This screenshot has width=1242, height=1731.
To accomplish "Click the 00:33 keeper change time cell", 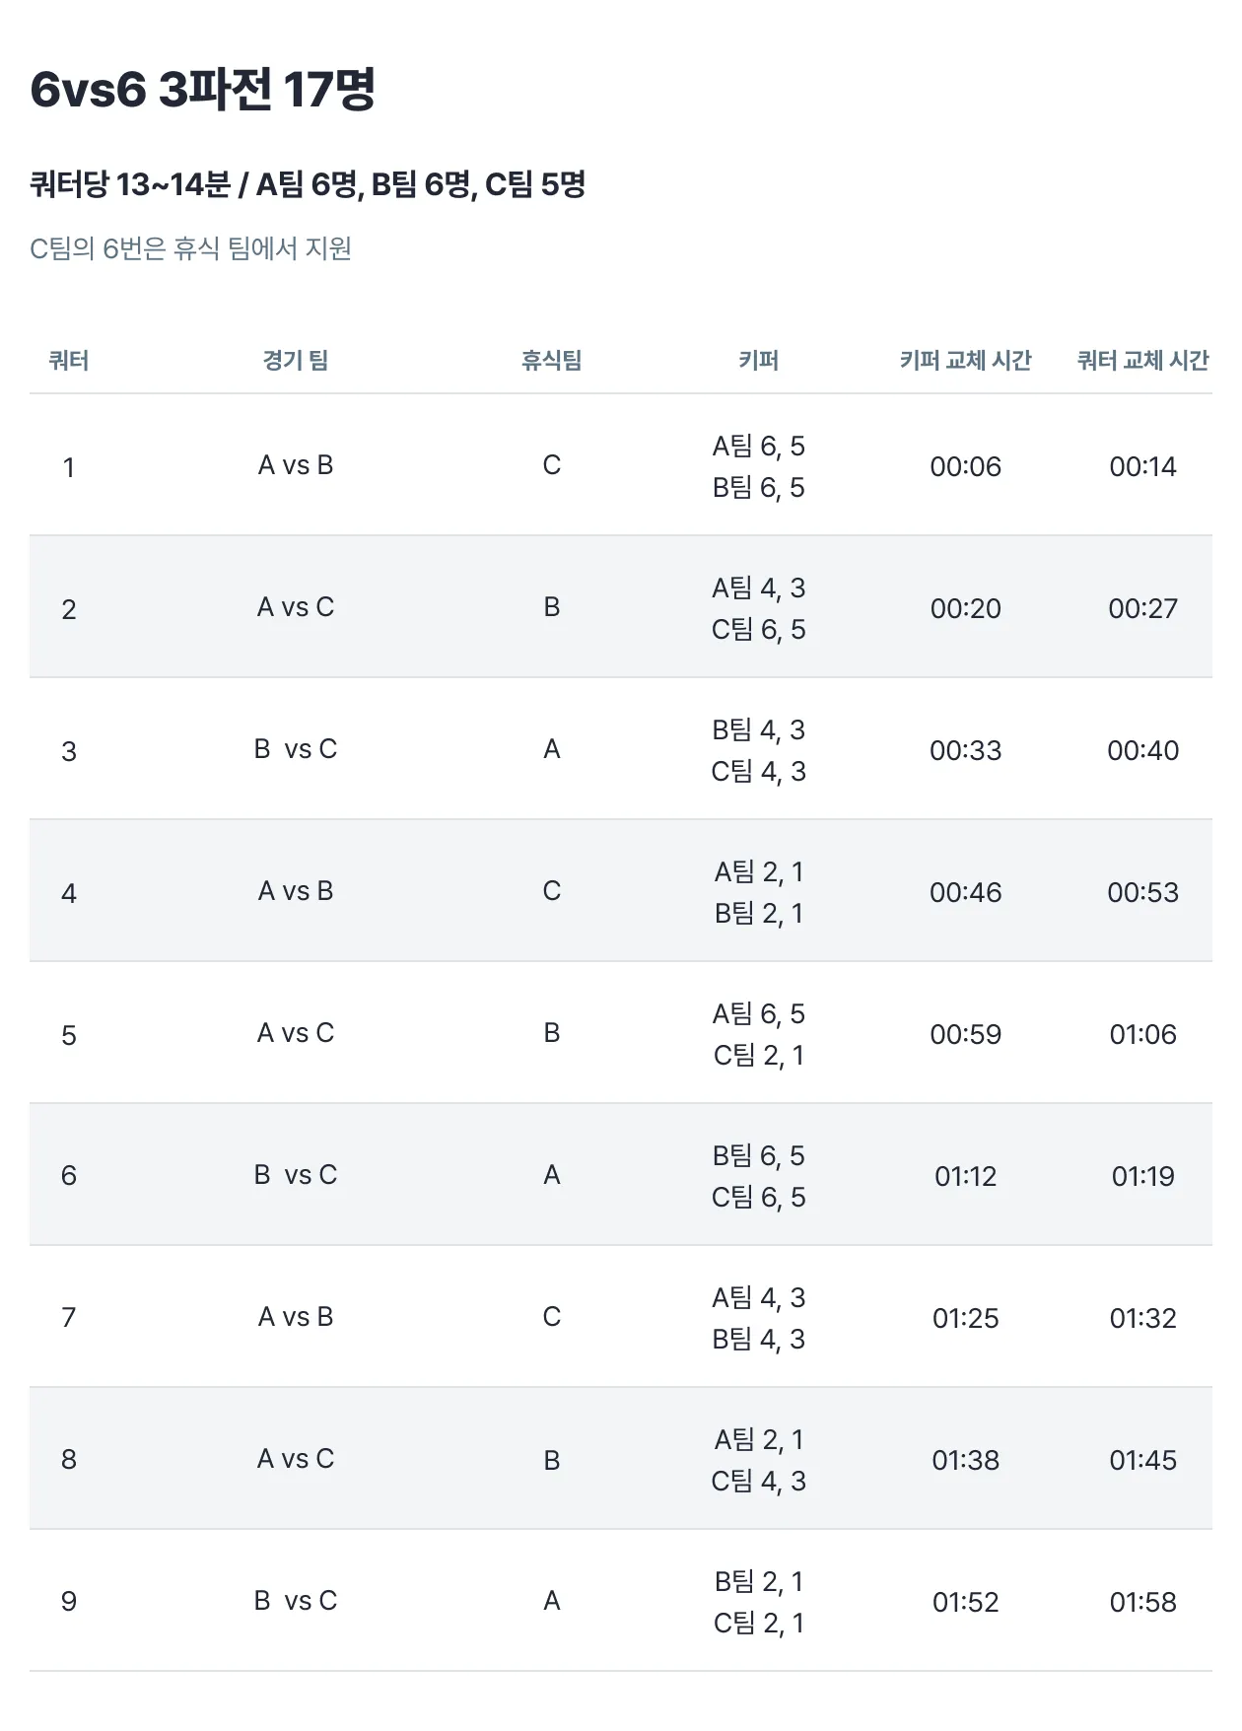I will click(x=965, y=750).
